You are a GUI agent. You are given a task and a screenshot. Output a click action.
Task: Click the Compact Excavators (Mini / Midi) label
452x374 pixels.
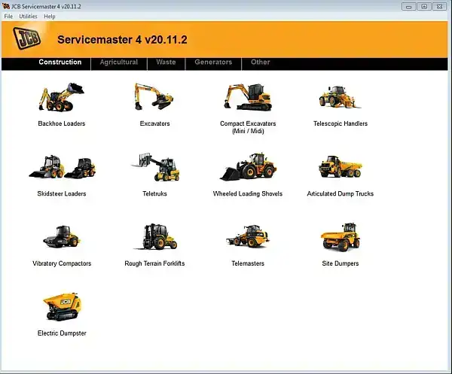(248, 127)
